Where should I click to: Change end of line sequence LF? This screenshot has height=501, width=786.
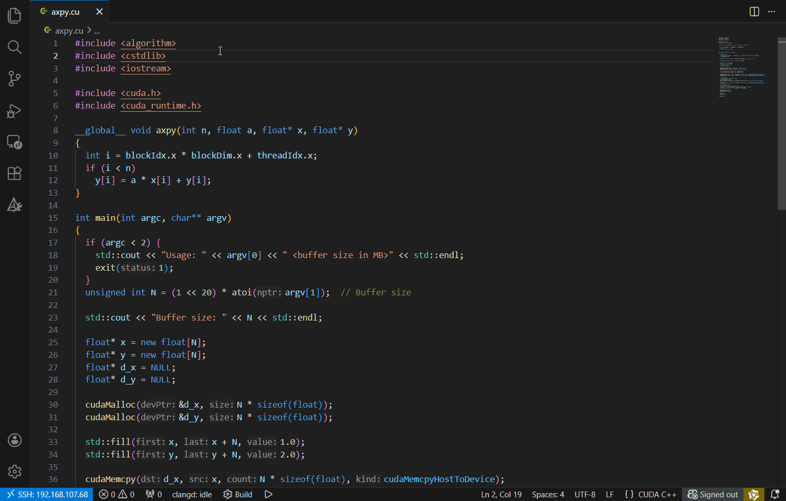pos(610,494)
